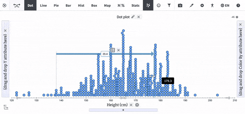Take a snapshot with camera icon
245x114 pixels.
(180, 5)
